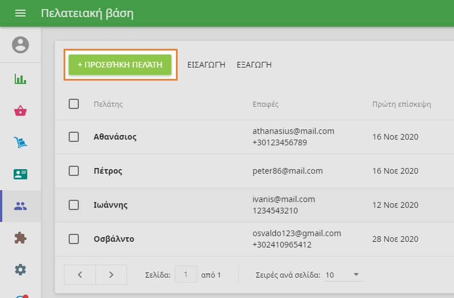Check the box for Αθανάσιος row

[74, 137]
